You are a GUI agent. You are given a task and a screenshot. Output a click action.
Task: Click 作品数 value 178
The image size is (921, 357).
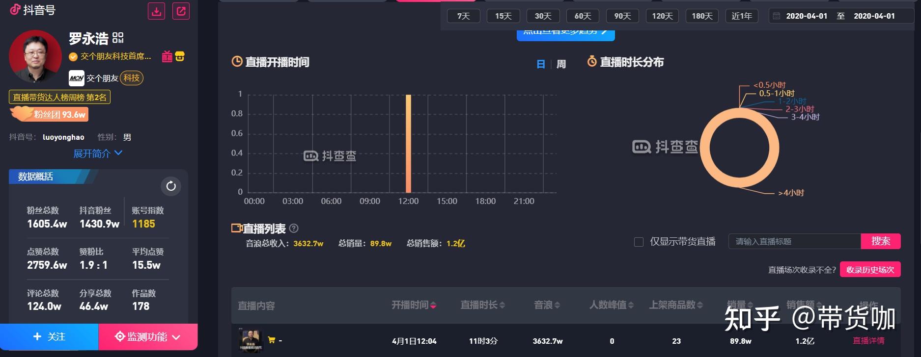(x=140, y=306)
